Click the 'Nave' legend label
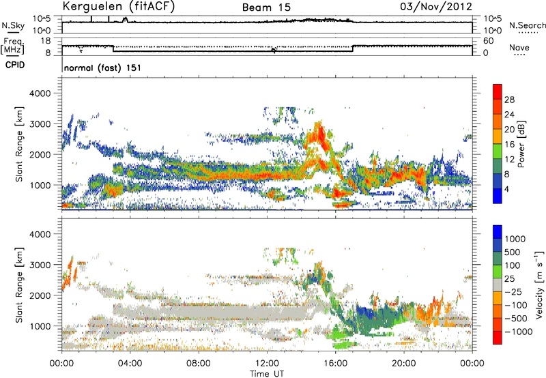This screenshot has width=546, height=378. 519,47
